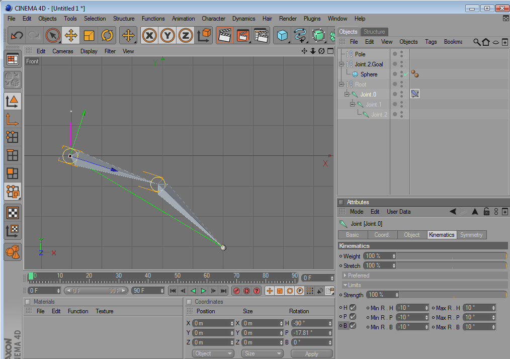This screenshot has width=510, height=359.
Task: Click the IK tag on Joint.0
Action: click(415, 94)
